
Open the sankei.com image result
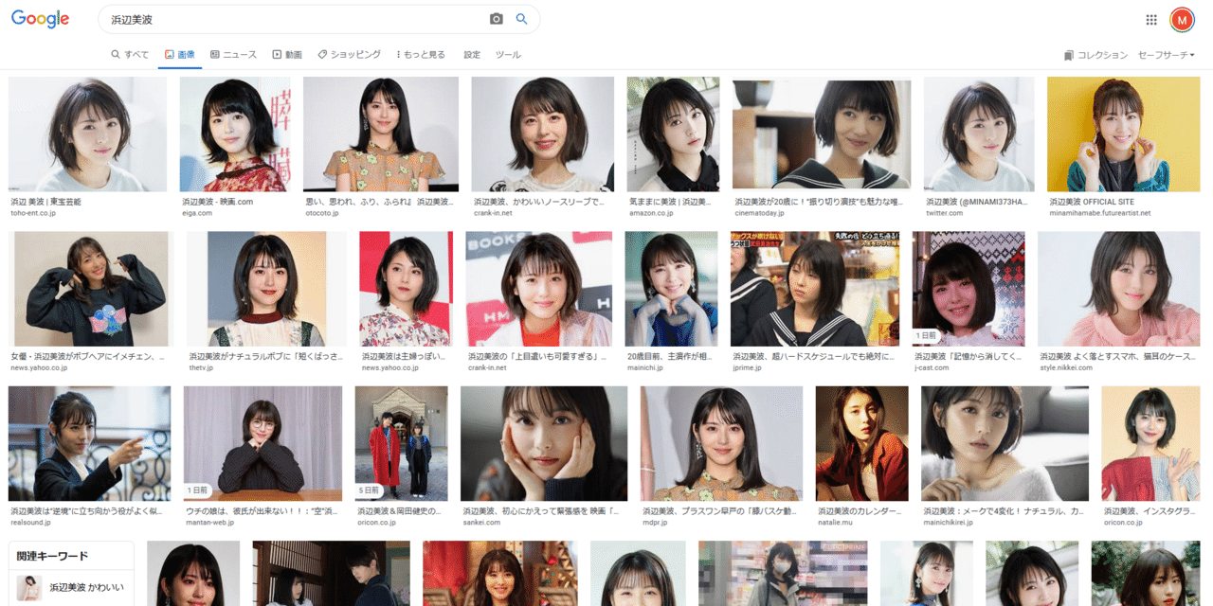pos(544,443)
